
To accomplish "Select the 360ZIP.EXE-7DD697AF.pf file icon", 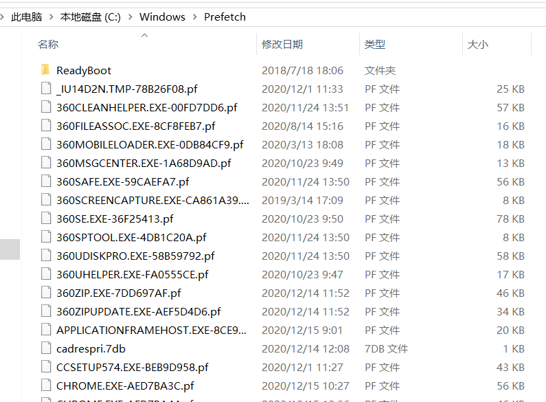I will (x=46, y=293).
